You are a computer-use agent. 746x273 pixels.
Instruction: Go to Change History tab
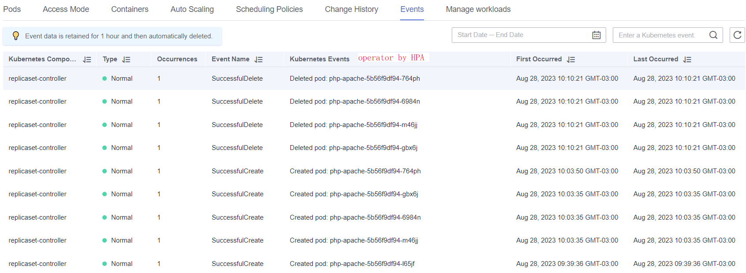[x=351, y=9]
